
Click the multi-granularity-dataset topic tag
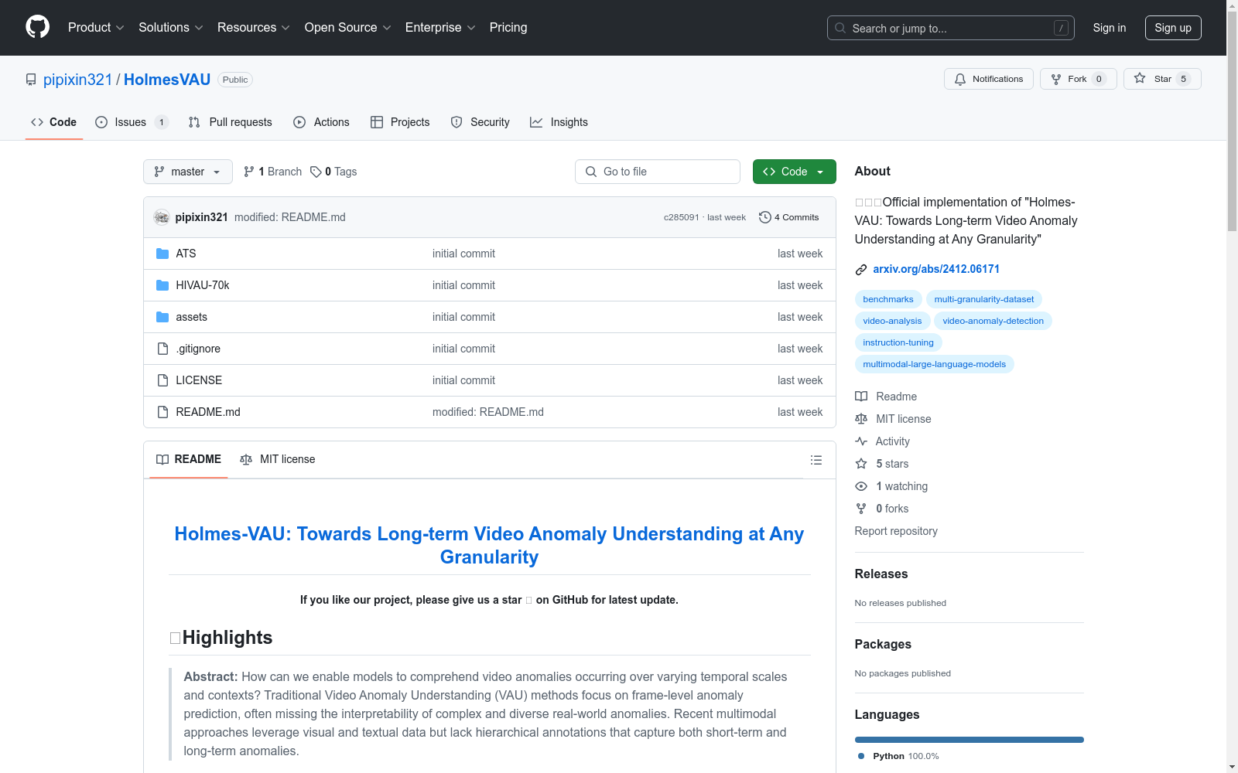(984, 299)
